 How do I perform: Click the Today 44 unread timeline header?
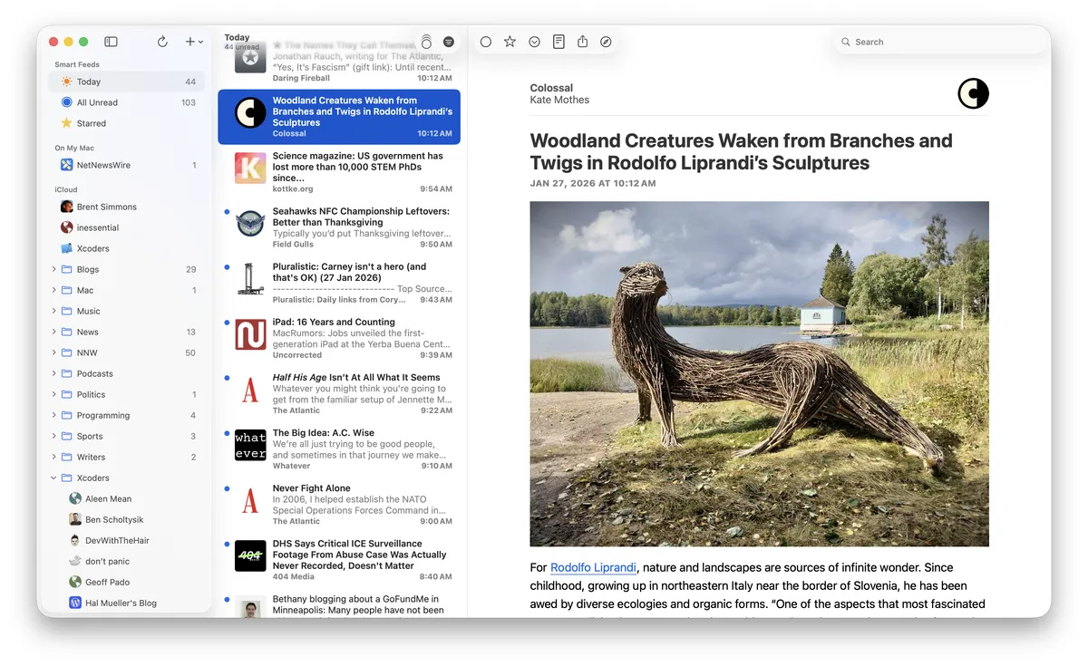pyautogui.click(x=241, y=42)
